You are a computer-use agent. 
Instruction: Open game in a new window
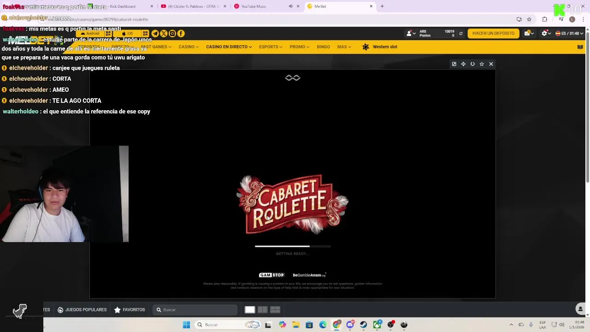click(454, 64)
